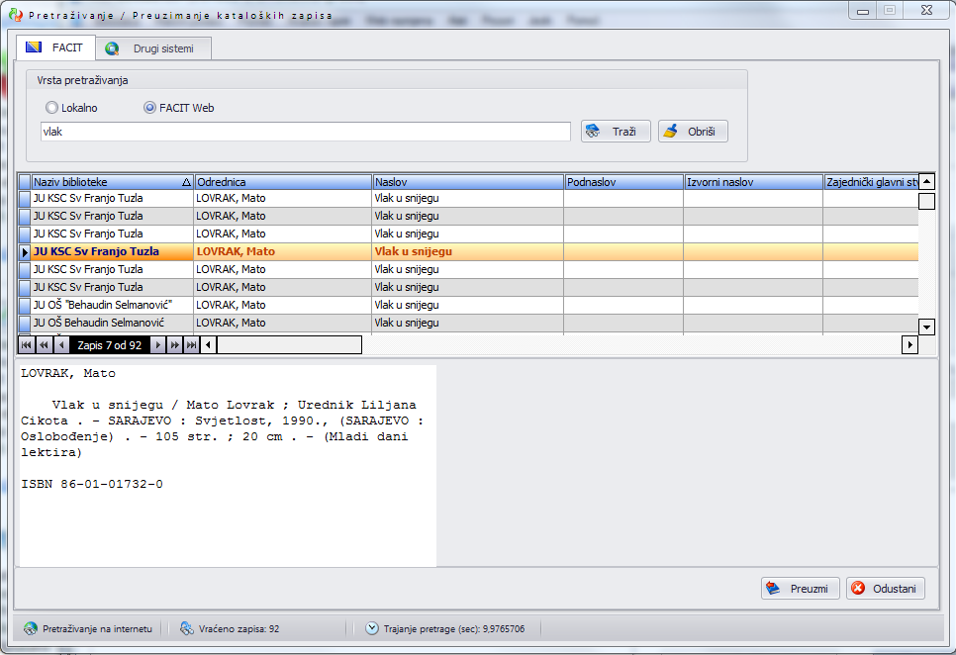Viewport: 956px width, 655px height.
Task: Select the Lokalno radio button
Action: point(52,108)
